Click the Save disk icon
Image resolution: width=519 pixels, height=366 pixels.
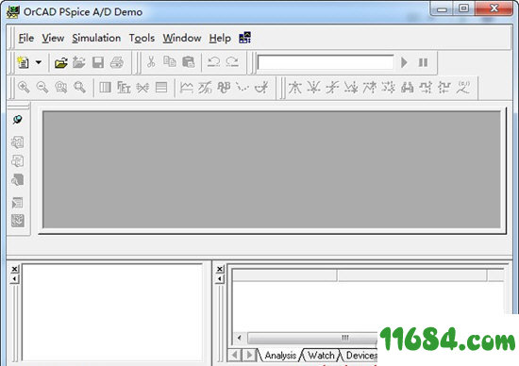tap(98, 62)
